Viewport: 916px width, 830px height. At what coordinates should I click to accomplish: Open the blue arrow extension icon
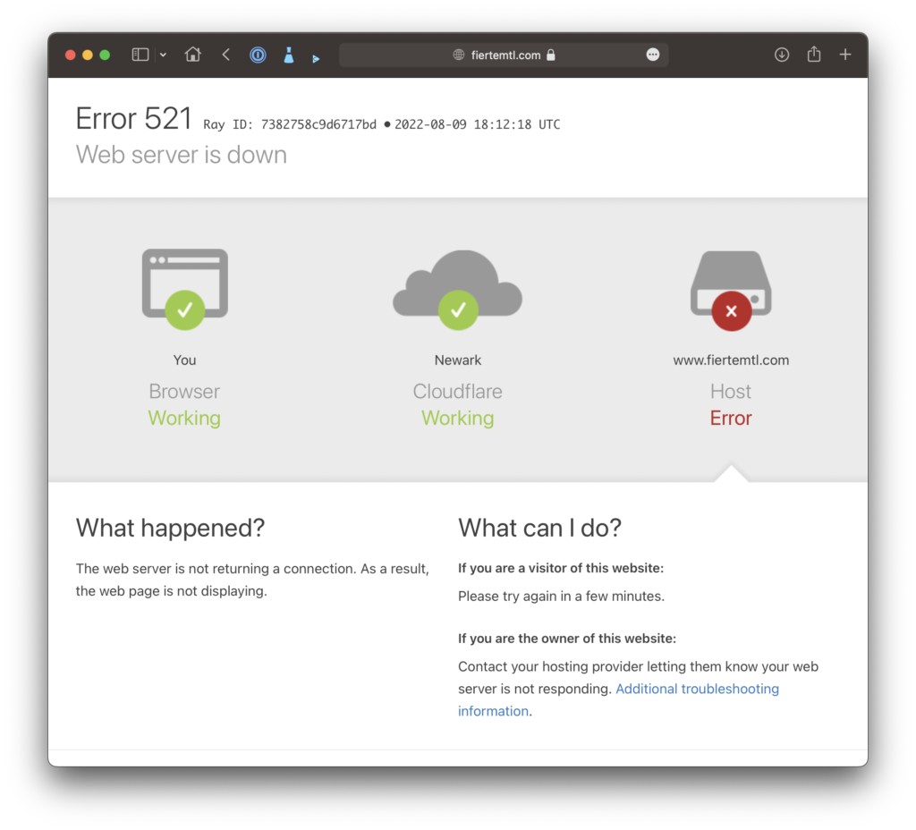click(x=316, y=58)
